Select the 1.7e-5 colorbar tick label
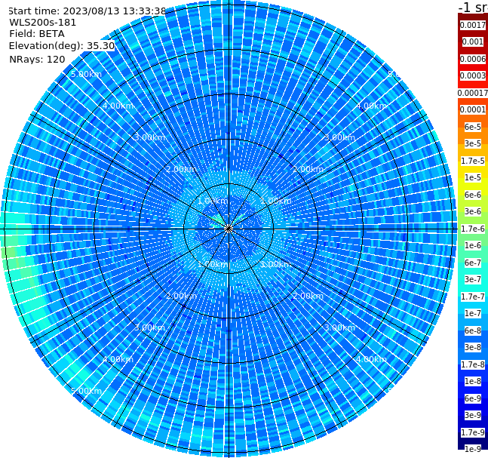The height and width of the screenshot is (458, 488). point(473,161)
